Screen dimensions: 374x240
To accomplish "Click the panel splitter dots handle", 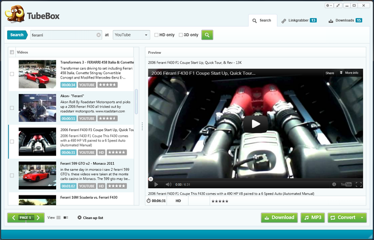I will 142,126.
